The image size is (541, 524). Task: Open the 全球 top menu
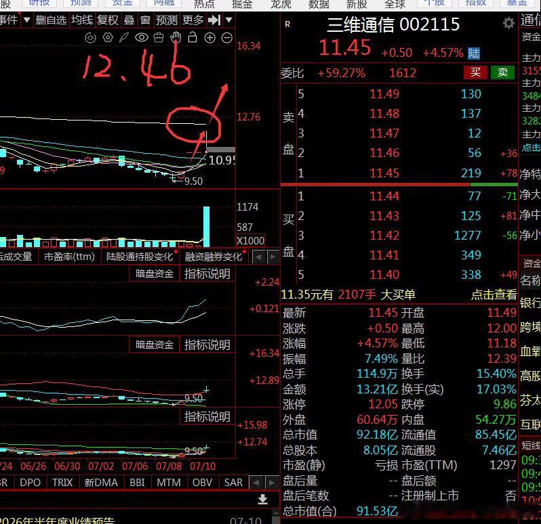click(x=395, y=4)
